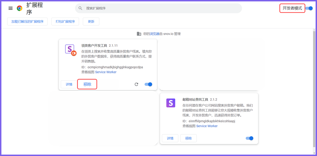Viewport: 317px width, 156px height.
Task: Click the 领英客户开发工具 2.1.11 title
Action: tap(99, 46)
